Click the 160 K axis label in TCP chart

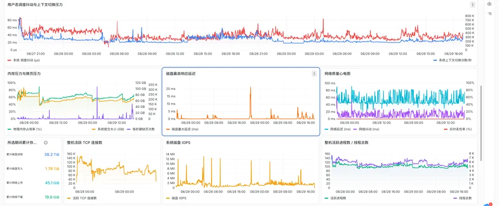pos(71,154)
